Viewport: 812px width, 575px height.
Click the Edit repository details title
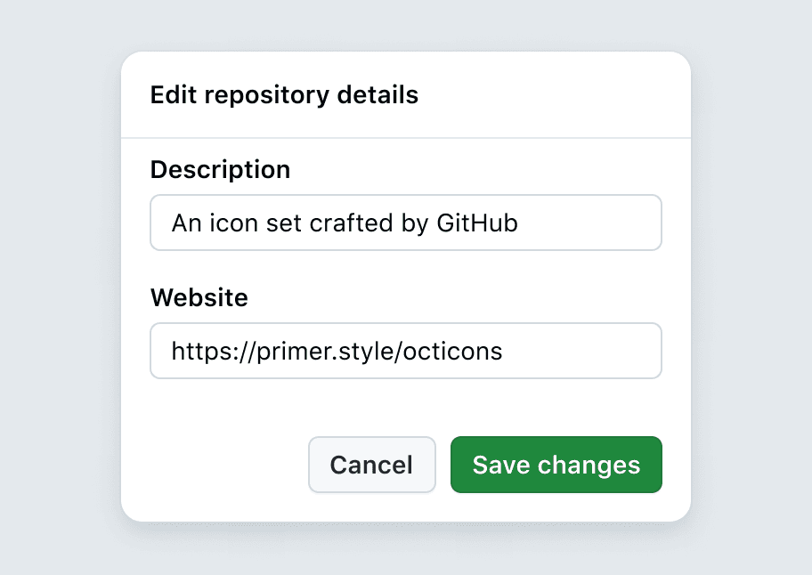(x=283, y=94)
